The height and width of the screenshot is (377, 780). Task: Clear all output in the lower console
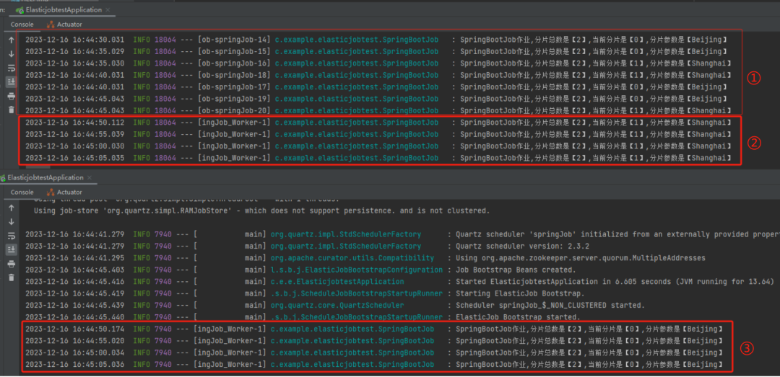point(11,277)
